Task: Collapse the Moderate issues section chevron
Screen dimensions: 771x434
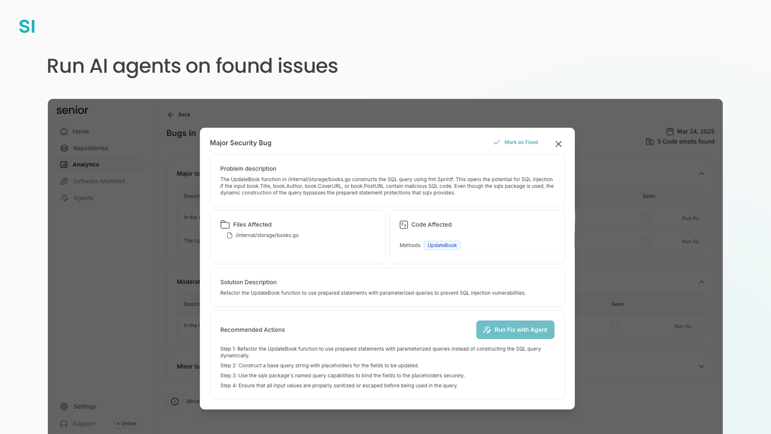Action: [702, 282]
